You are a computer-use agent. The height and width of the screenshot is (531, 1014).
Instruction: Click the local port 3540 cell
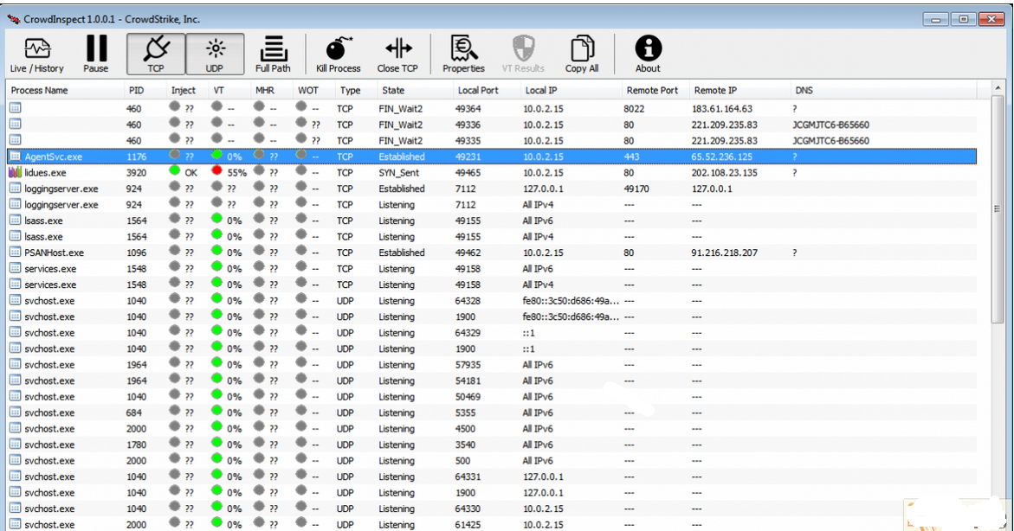coord(465,445)
